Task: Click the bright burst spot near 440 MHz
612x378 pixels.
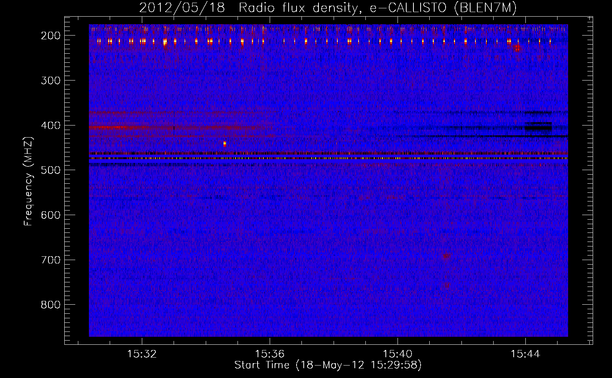Action: pyautogui.click(x=225, y=144)
